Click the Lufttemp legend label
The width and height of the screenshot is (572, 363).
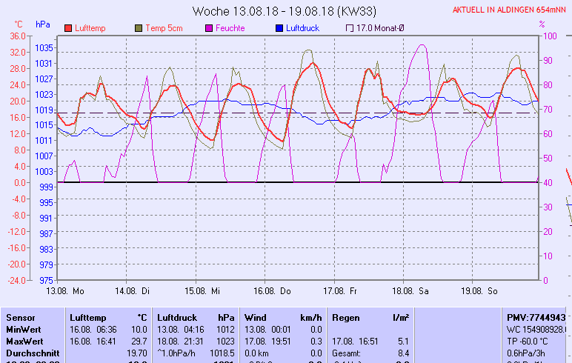[x=91, y=28]
